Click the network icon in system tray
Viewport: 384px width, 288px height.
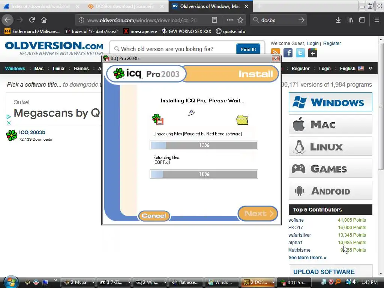coord(348,282)
